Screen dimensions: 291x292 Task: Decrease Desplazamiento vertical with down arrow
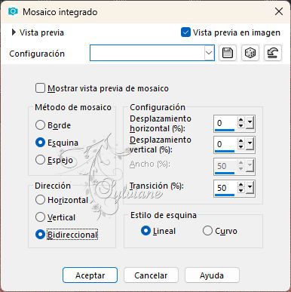[x=241, y=146]
